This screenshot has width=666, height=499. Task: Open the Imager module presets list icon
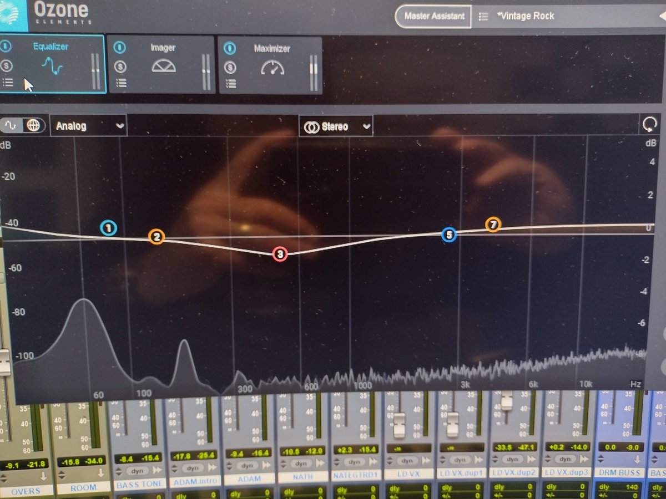(x=120, y=83)
